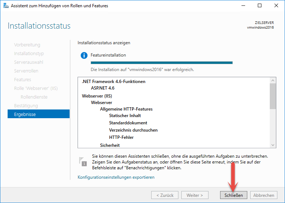Select .NET Framework 4.6-Funktionen entry

tap(113, 82)
